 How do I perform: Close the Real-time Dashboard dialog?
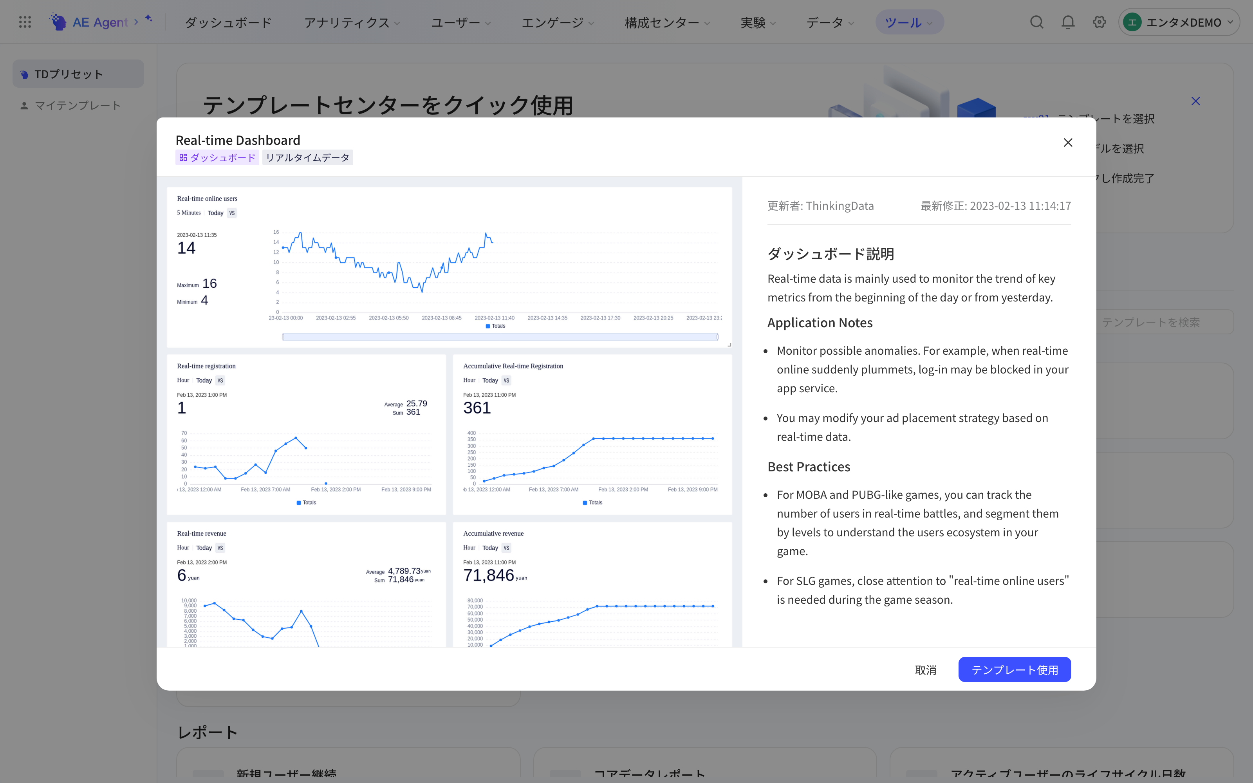tap(1068, 143)
